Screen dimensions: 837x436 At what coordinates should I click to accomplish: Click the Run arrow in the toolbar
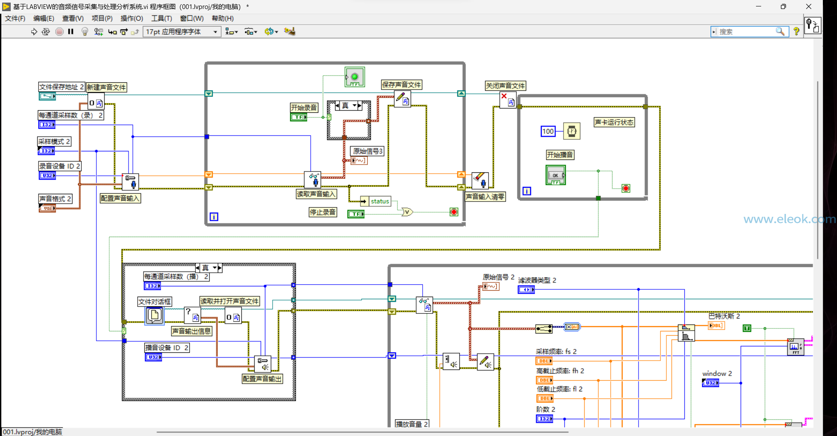pyautogui.click(x=34, y=32)
